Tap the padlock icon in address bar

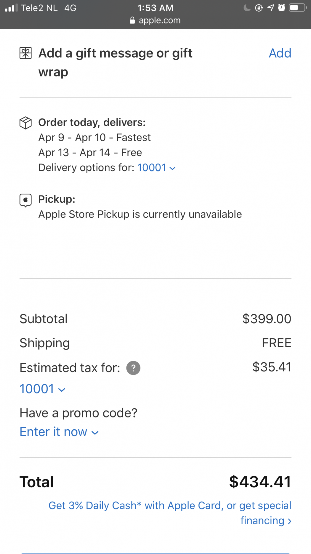tap(132, 20)
